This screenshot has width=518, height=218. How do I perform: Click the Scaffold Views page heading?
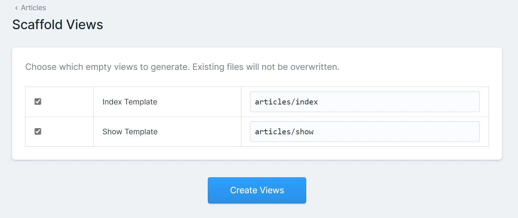pos(58,25)
